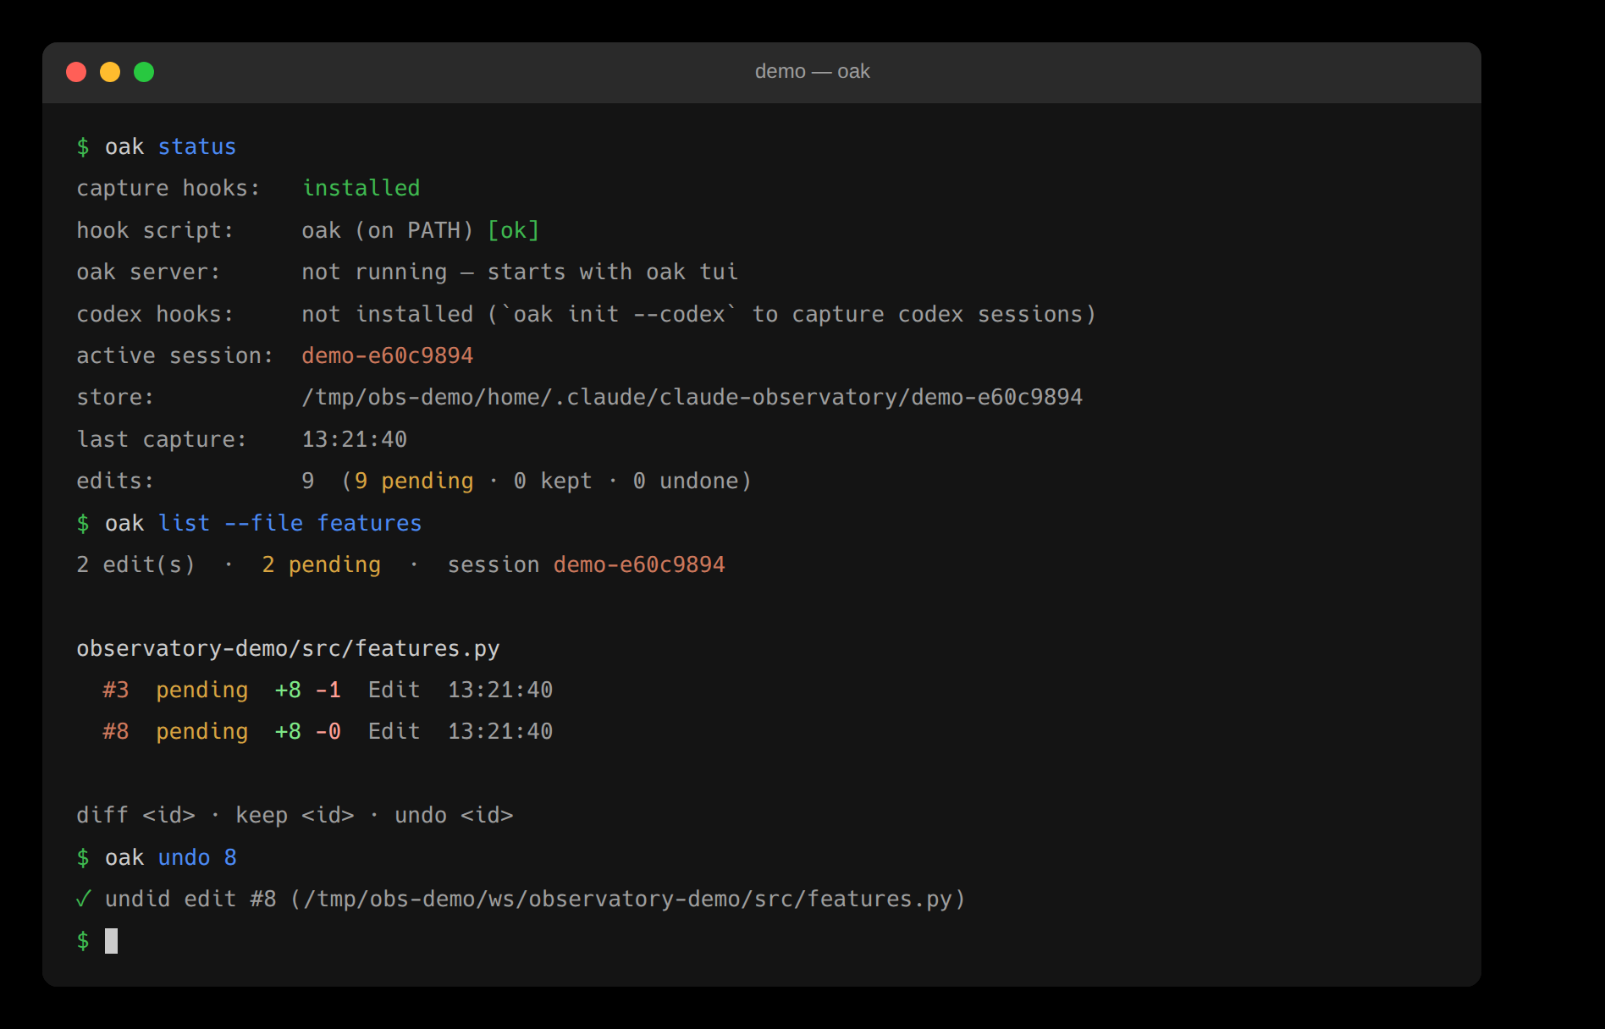Click '2 pending' in the list summary
1605x1029 pixels.
[322, 564]
